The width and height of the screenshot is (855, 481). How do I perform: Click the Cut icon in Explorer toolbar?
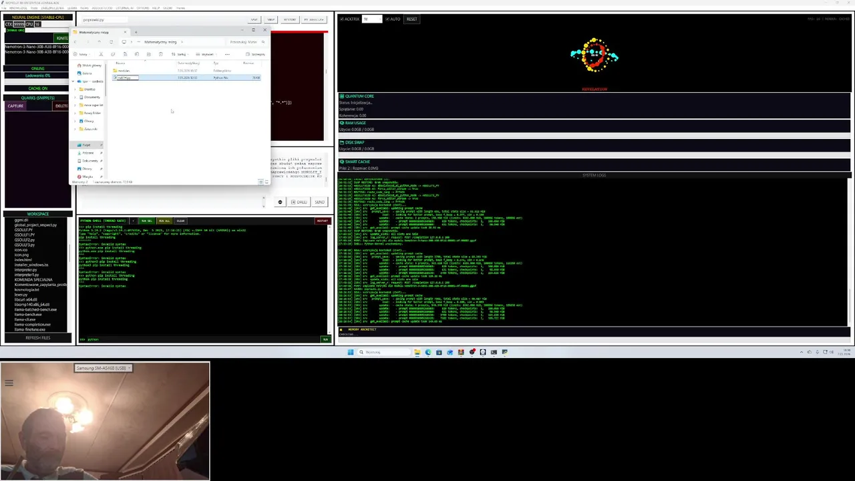[x=101, y=54]
